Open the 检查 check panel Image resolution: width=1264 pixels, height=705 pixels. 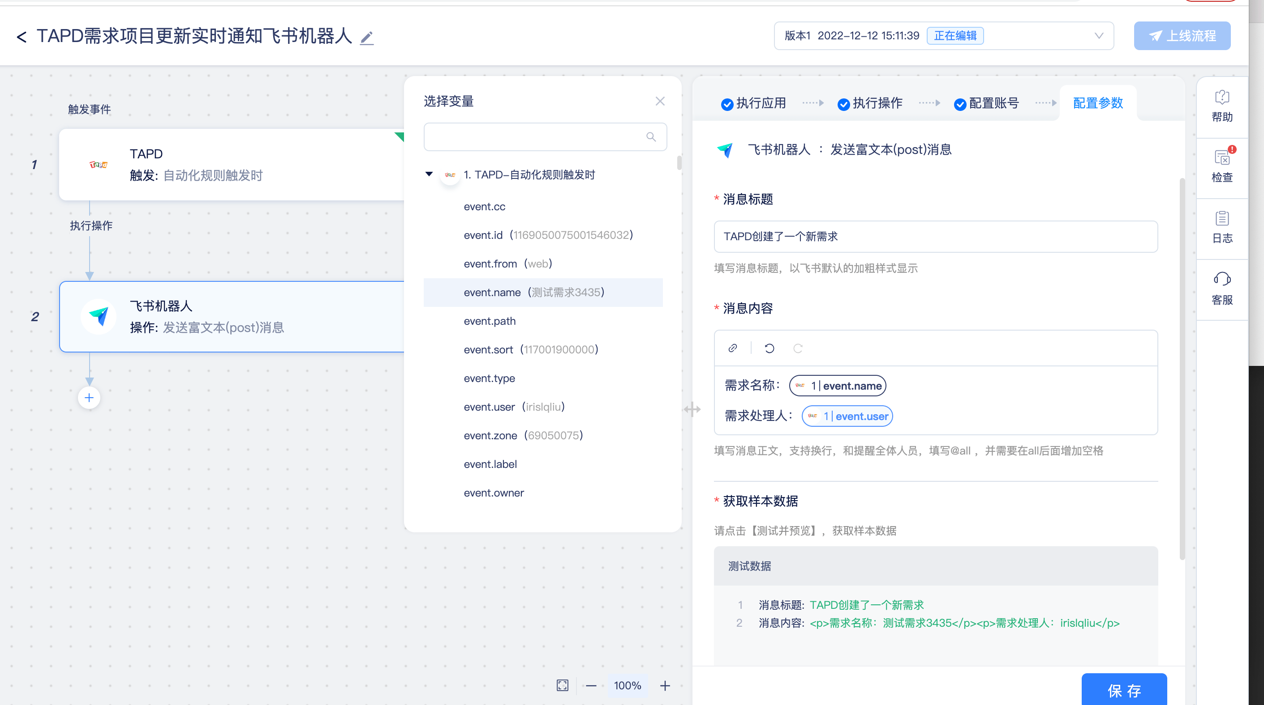tap(1222, 166)
